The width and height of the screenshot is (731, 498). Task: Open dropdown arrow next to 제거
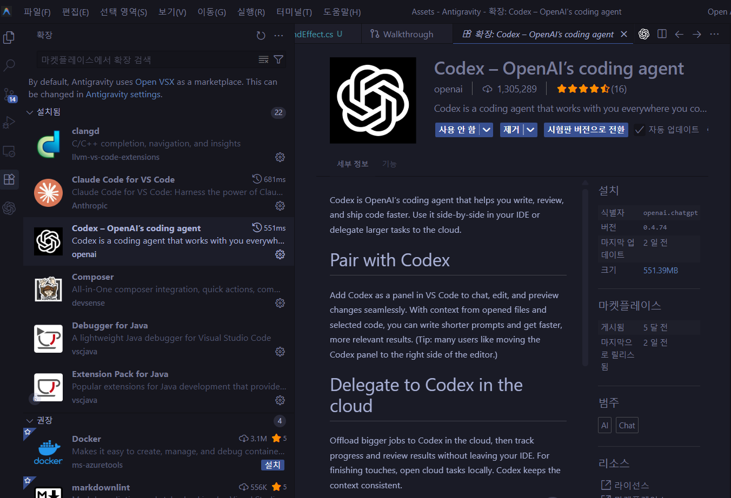531,130
